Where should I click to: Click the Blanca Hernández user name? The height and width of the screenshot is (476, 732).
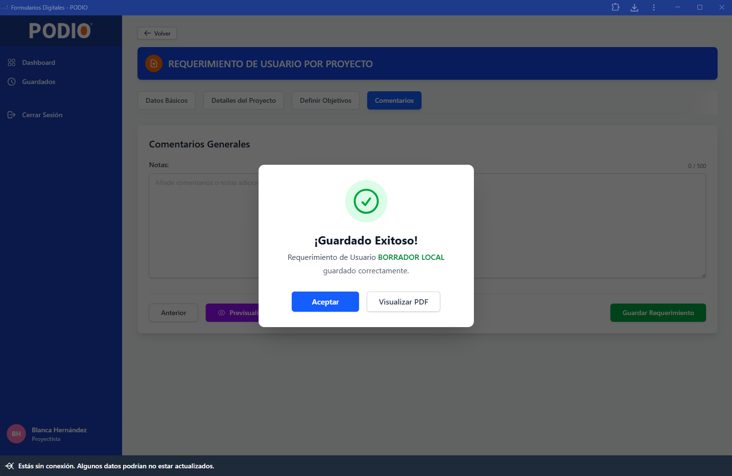[59, 430]
